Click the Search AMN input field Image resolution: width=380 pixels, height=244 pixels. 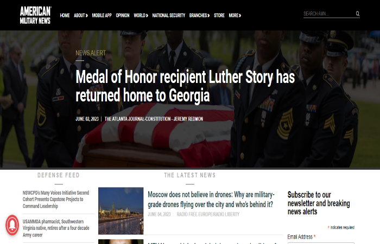coord(329,14)
